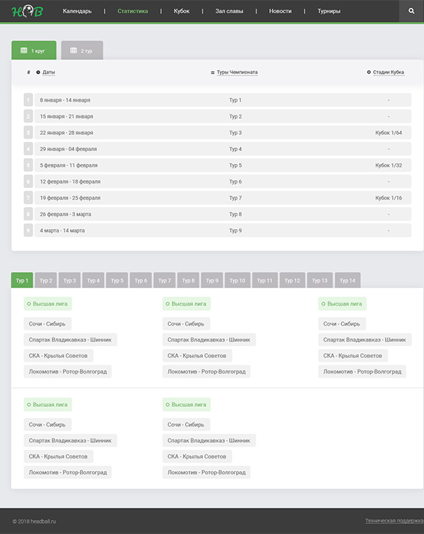This screenshot has width=424, height=534.
Task: Click Высшая лига badge in top-left block
Action: click(48, 304)
